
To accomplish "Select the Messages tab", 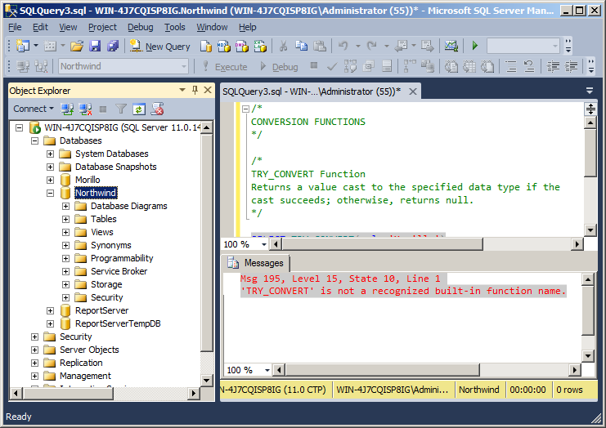I will [x=258, y=263].
